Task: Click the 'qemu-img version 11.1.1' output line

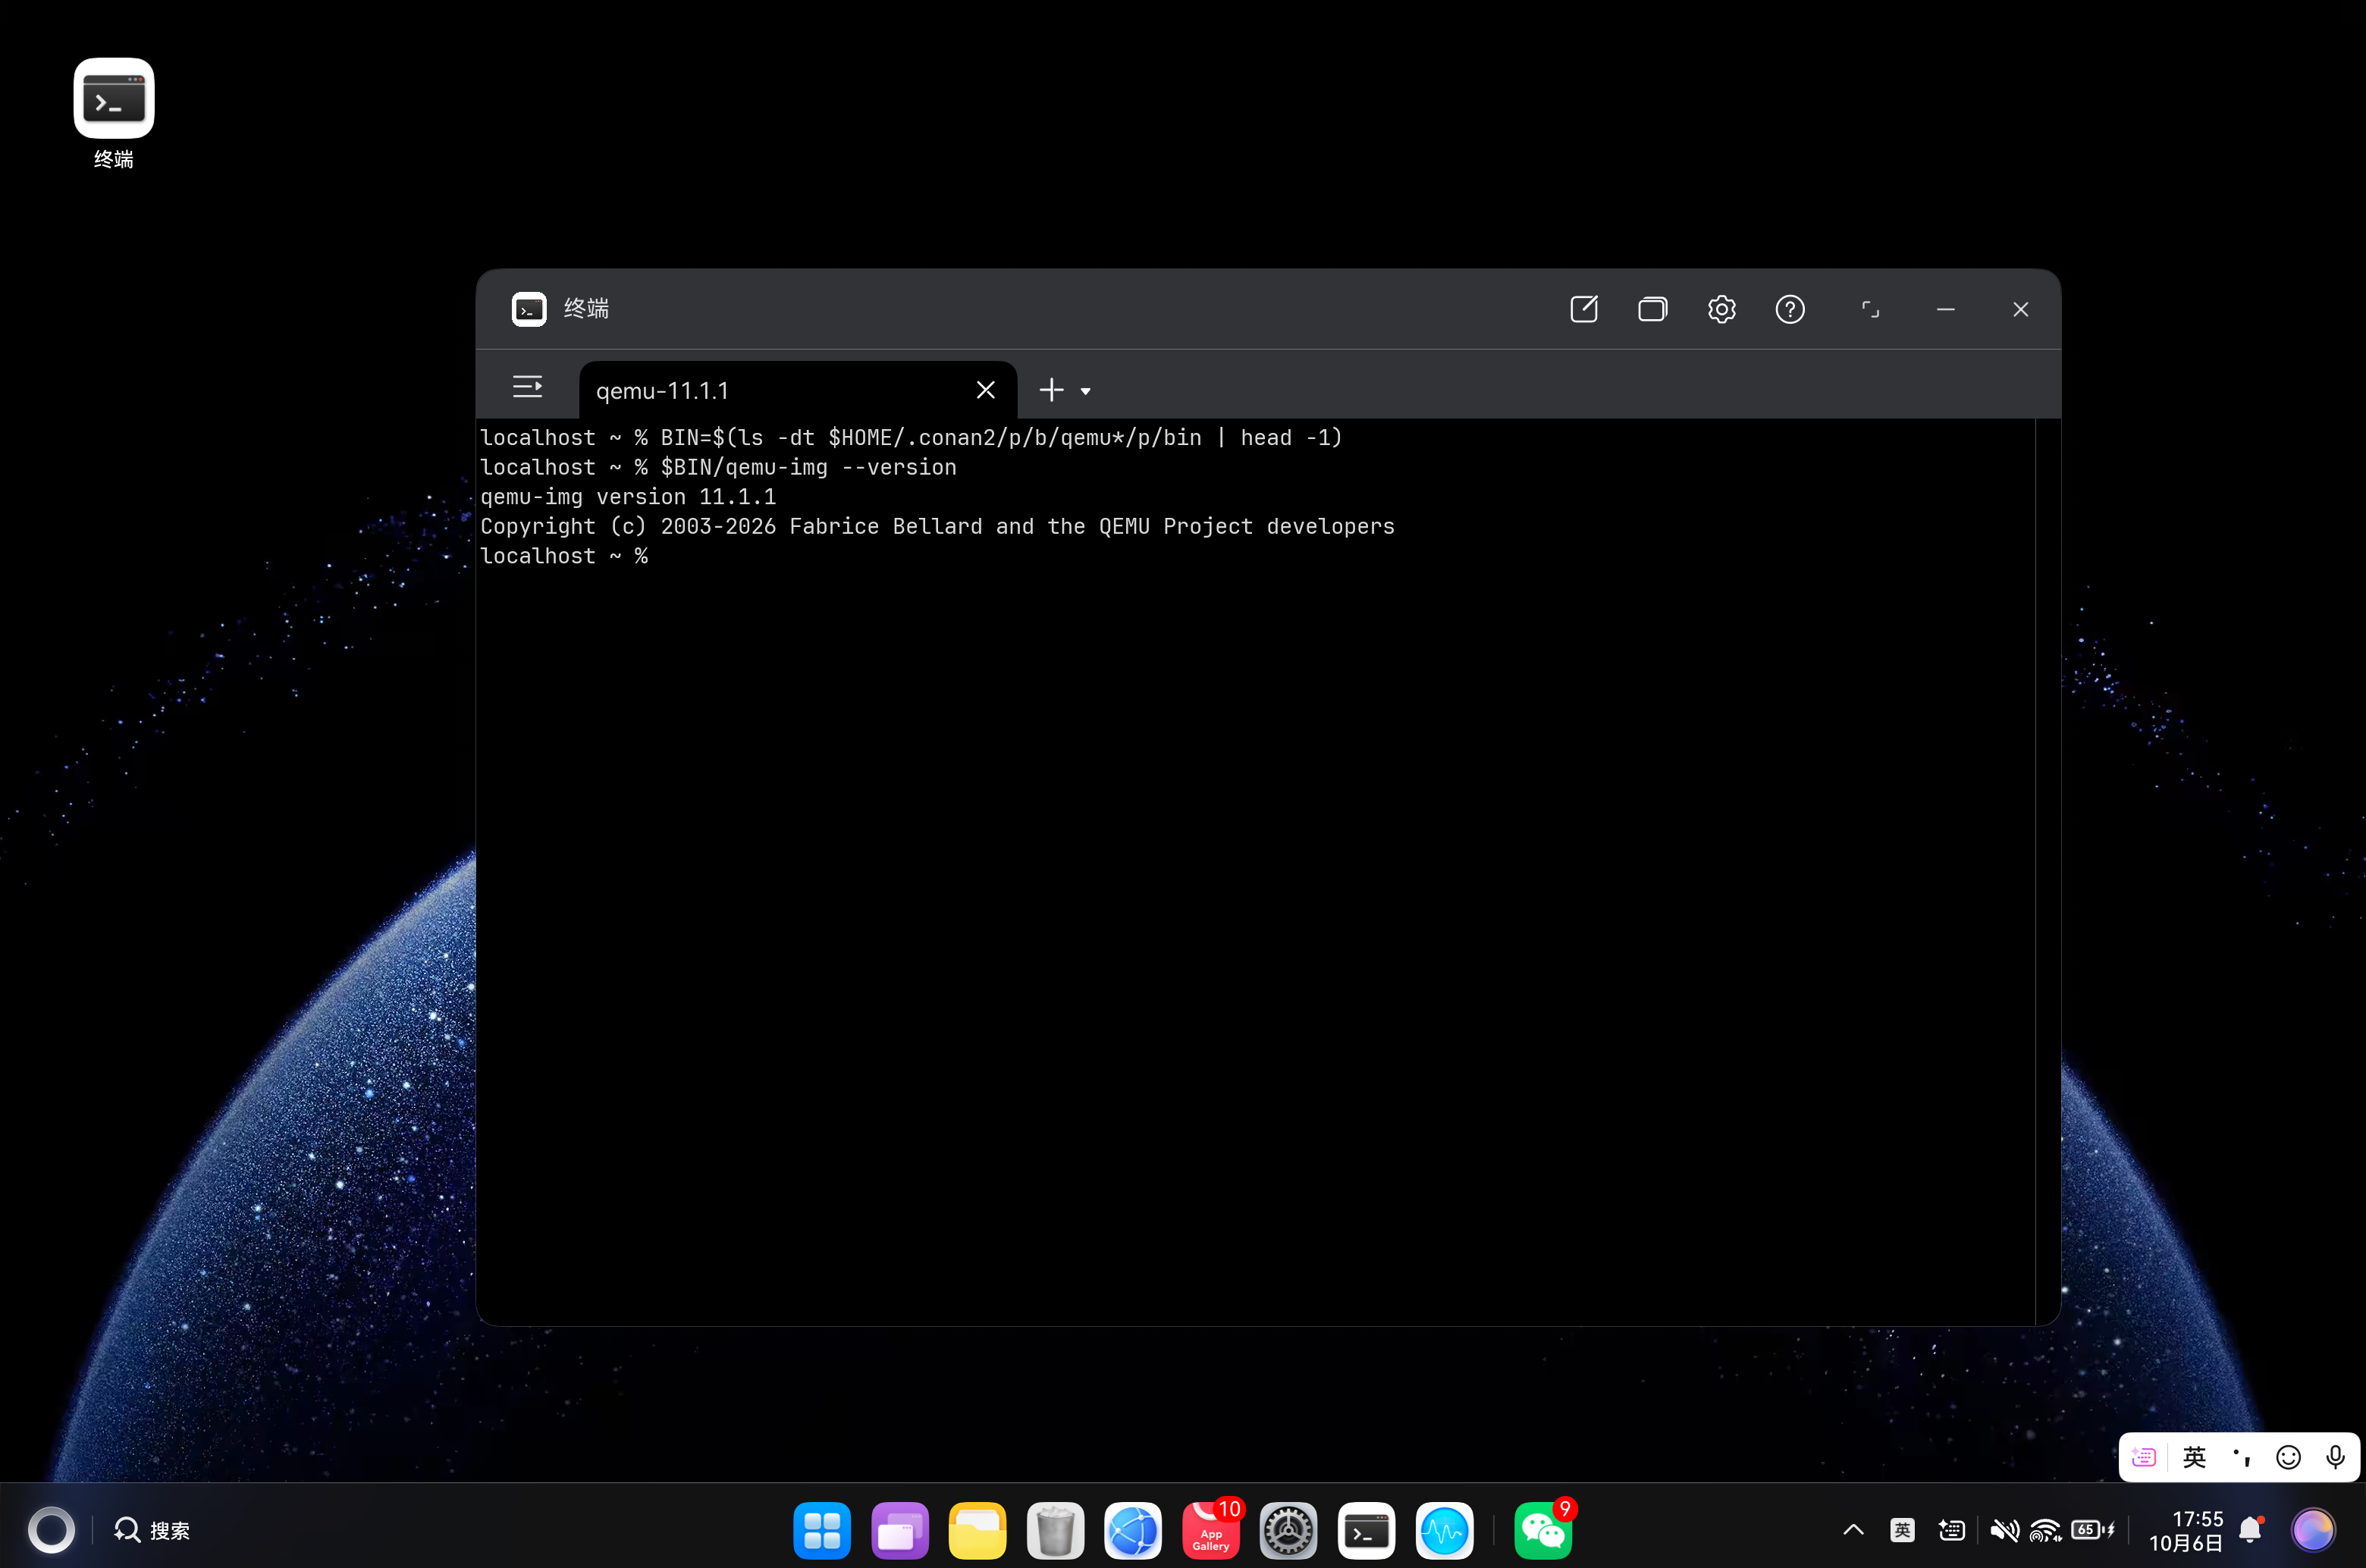Action: pyautogui.click(x=628, y=497)
